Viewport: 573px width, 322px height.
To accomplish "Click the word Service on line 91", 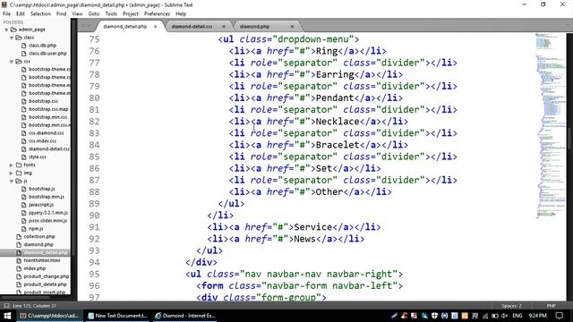I will (313, 227).
